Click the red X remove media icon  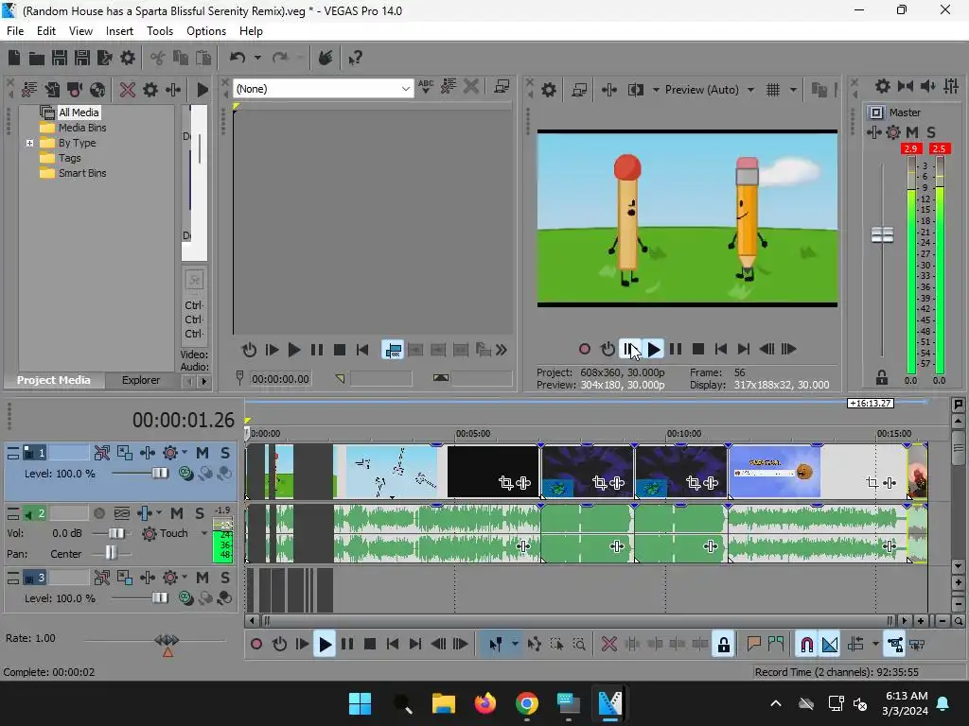(128, 90)
